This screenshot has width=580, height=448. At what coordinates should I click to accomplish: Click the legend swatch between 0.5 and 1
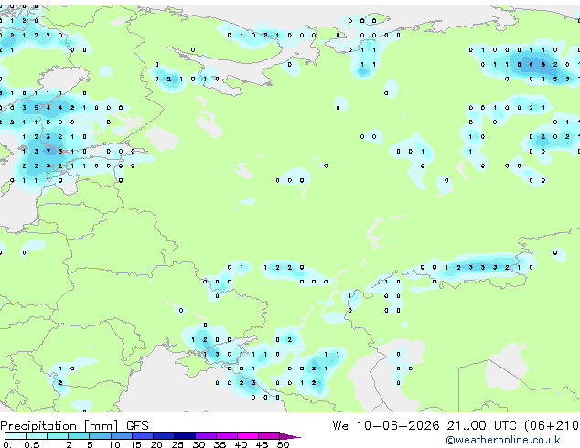coord(37,436)
